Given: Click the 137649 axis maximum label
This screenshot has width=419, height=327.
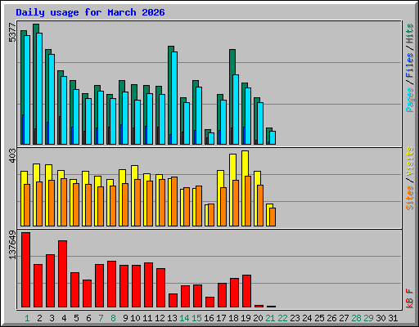Looking at the screenshot, I should 12,245.
